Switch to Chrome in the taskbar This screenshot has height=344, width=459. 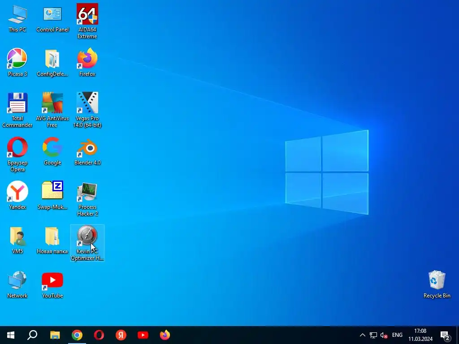[77, 335]
